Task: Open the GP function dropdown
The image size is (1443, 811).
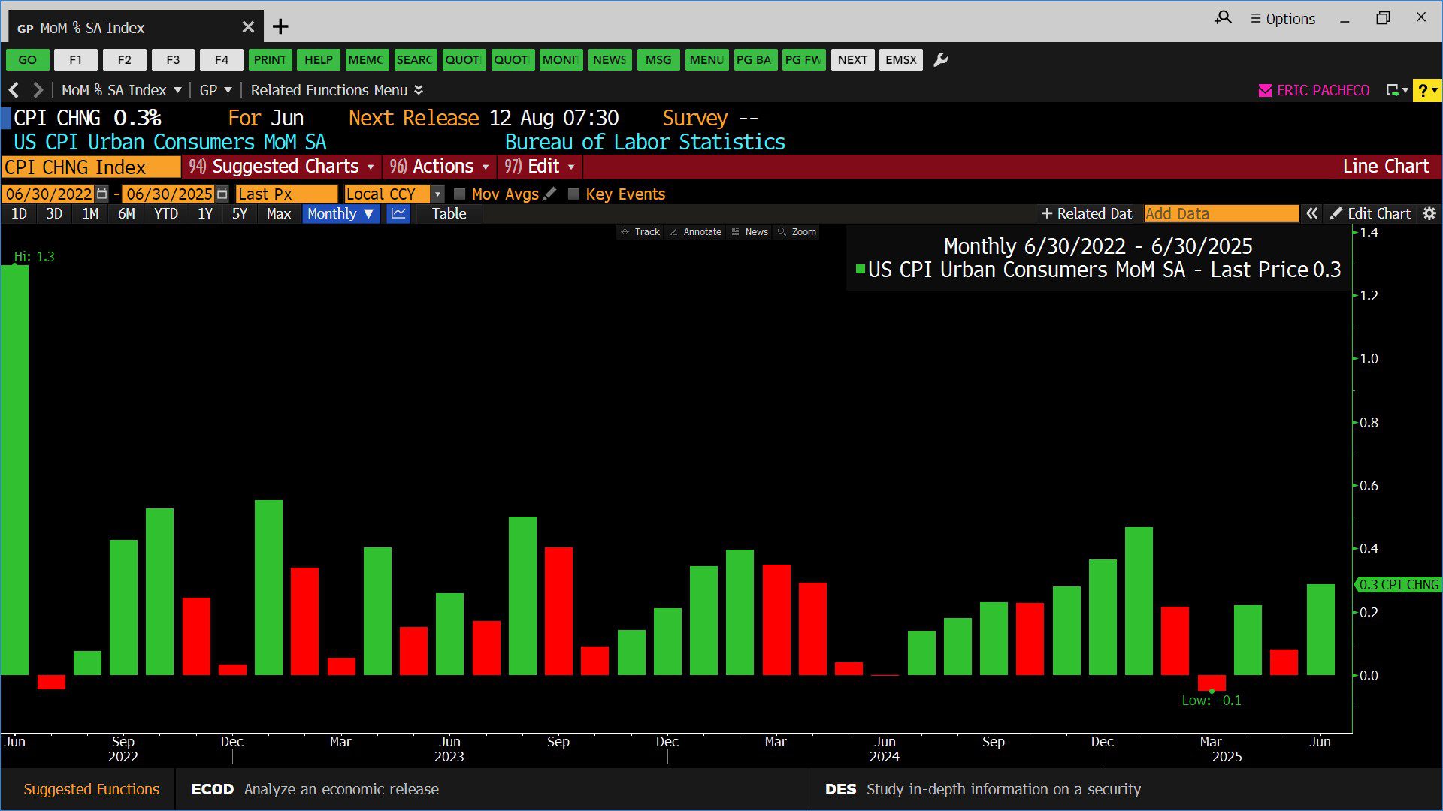Action: (216, 90)
